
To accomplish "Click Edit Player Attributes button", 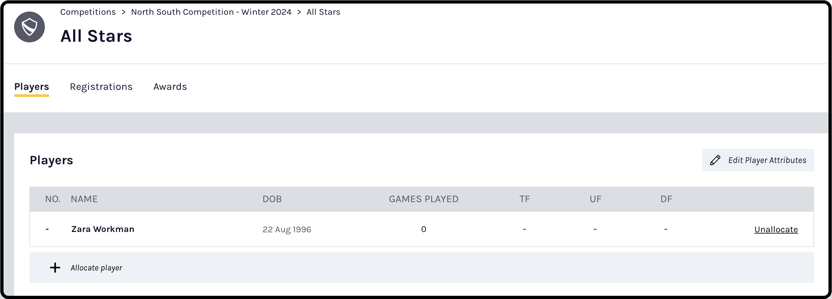I will pos(758,160).
